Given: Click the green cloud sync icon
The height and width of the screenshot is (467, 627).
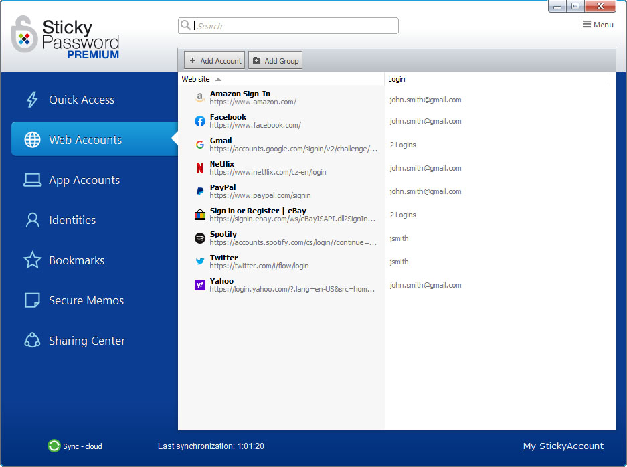Looking at the screenshot, I should point(54,446).
